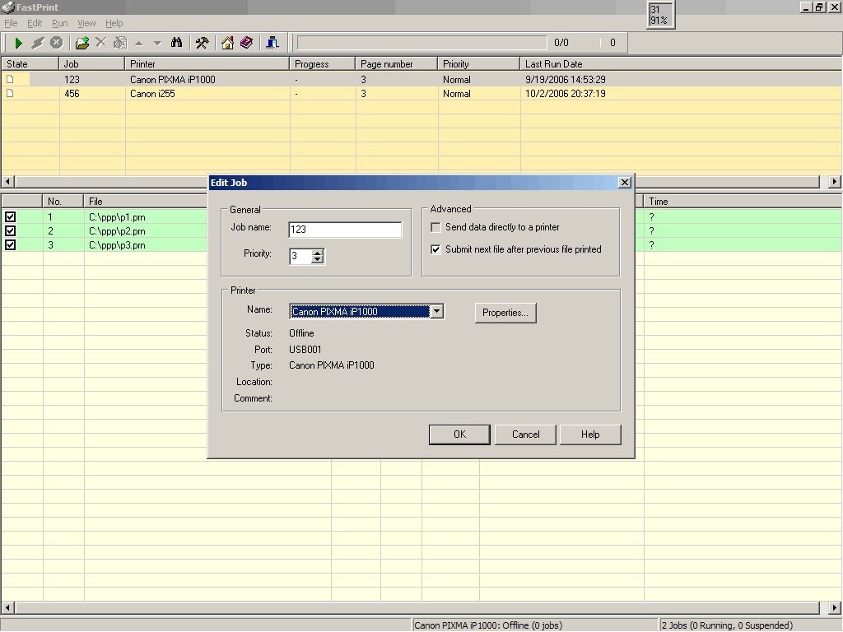The image size is (843, 632).
Task: Click the green Run play icon
Action: pos(18,43)
